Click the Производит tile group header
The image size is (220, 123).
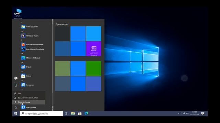click(62, 24)
